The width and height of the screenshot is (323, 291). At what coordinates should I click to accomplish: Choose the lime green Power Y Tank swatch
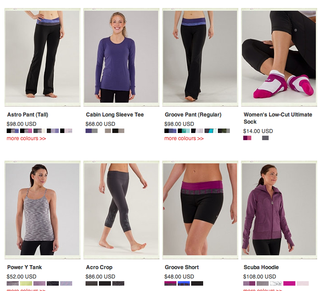tap(26, 283)
